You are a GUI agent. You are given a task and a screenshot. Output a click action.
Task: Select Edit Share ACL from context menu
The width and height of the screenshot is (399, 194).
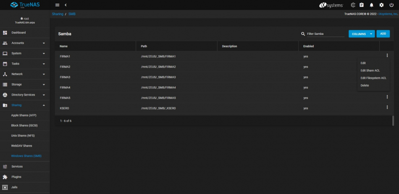tap(370, 70)
